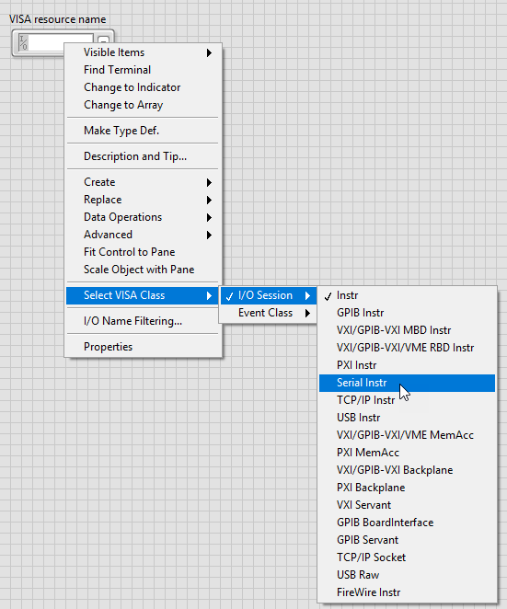Expand the Create submenu
The image size is (507, 609).
144,182
